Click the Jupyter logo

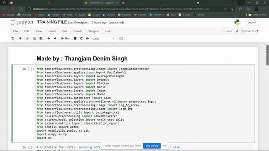22,22
